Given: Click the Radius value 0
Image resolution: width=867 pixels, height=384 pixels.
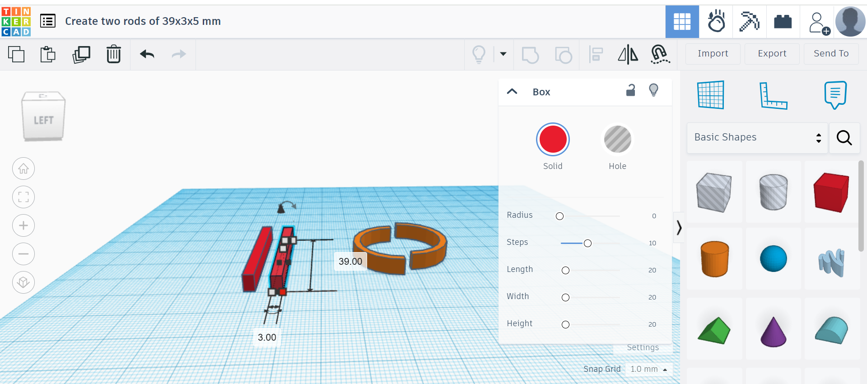Looking at the screenshot, I should 654,216.
